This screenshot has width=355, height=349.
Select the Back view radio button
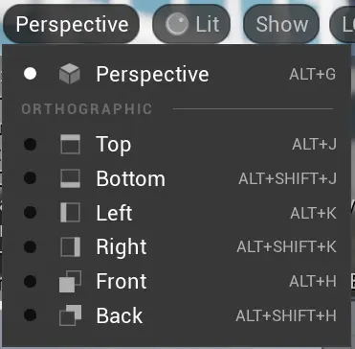coord(30,315)
